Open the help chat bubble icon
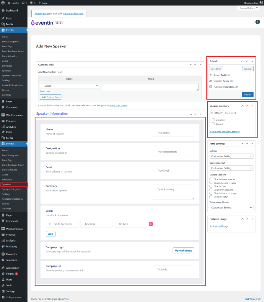Image resolution: width=264 pixels, height=302 pixels. click(x=258, y=22)
